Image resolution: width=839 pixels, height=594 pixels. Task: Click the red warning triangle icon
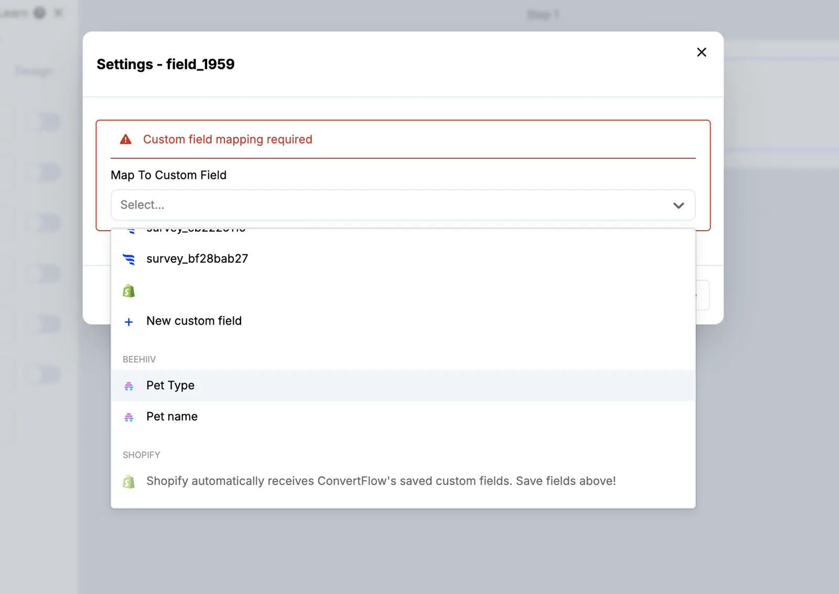click(x=126, y=139)
